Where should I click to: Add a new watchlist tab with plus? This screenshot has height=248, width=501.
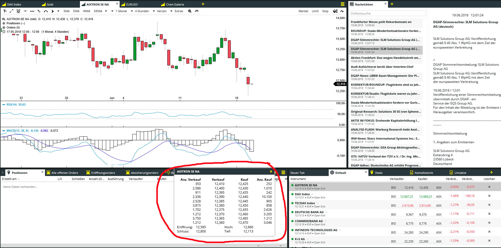click(x=491, y=172)
